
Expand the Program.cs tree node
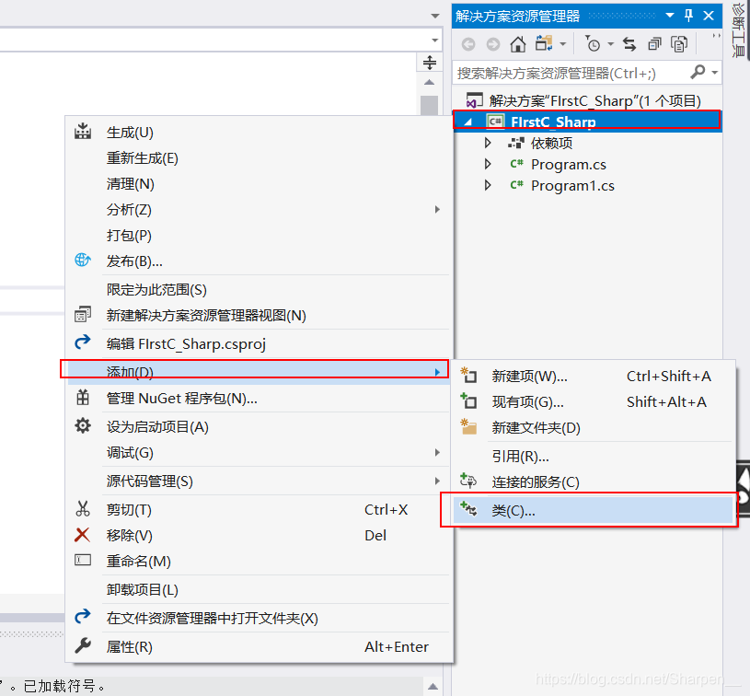[488, 164]
